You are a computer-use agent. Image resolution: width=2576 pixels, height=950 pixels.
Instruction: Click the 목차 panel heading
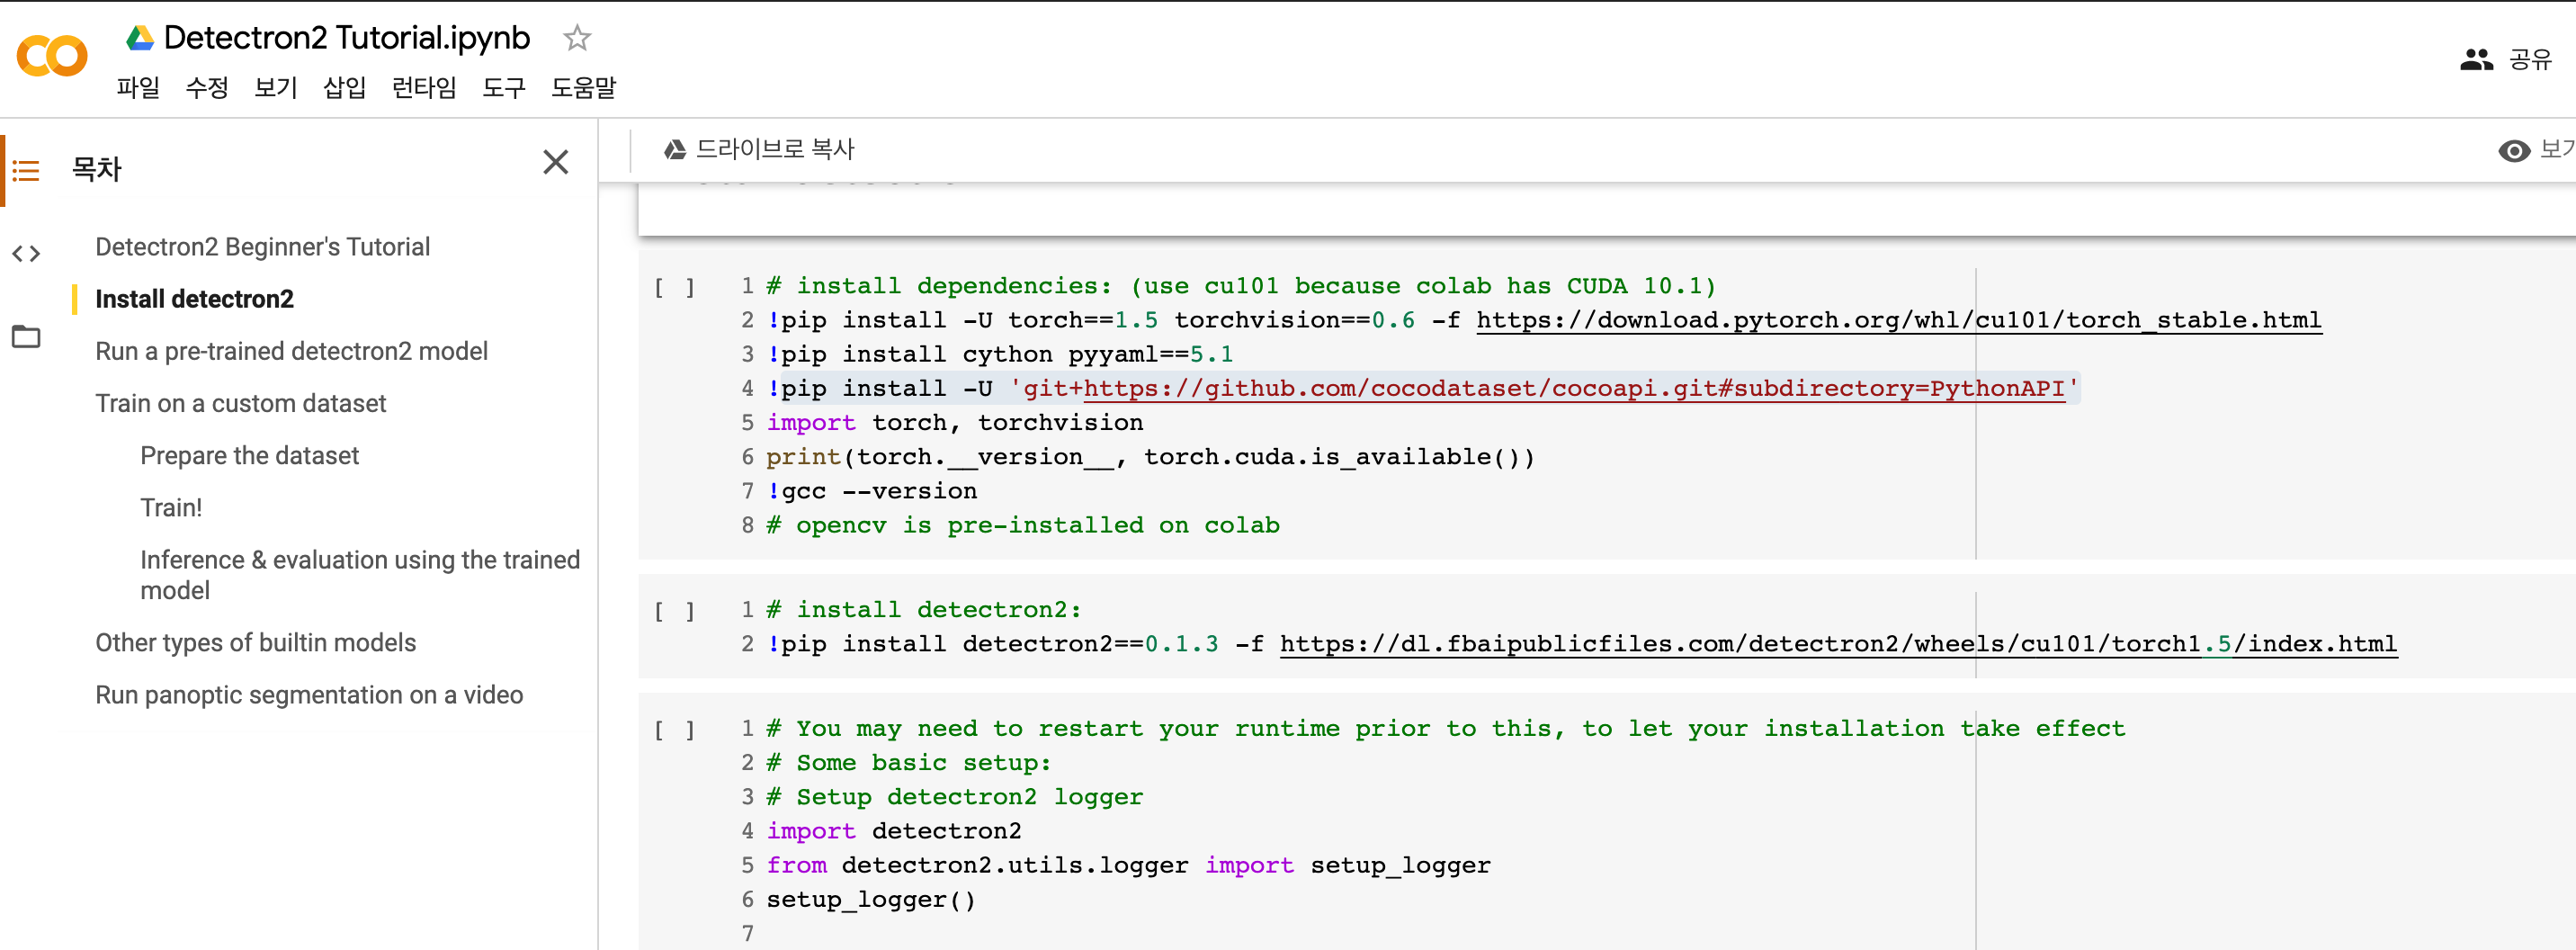pos(96,169)
